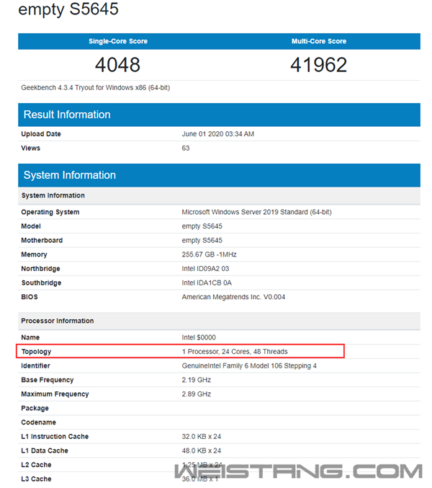Select the Codename label
The width and height of the screenshot is (432, 488).
39,422
